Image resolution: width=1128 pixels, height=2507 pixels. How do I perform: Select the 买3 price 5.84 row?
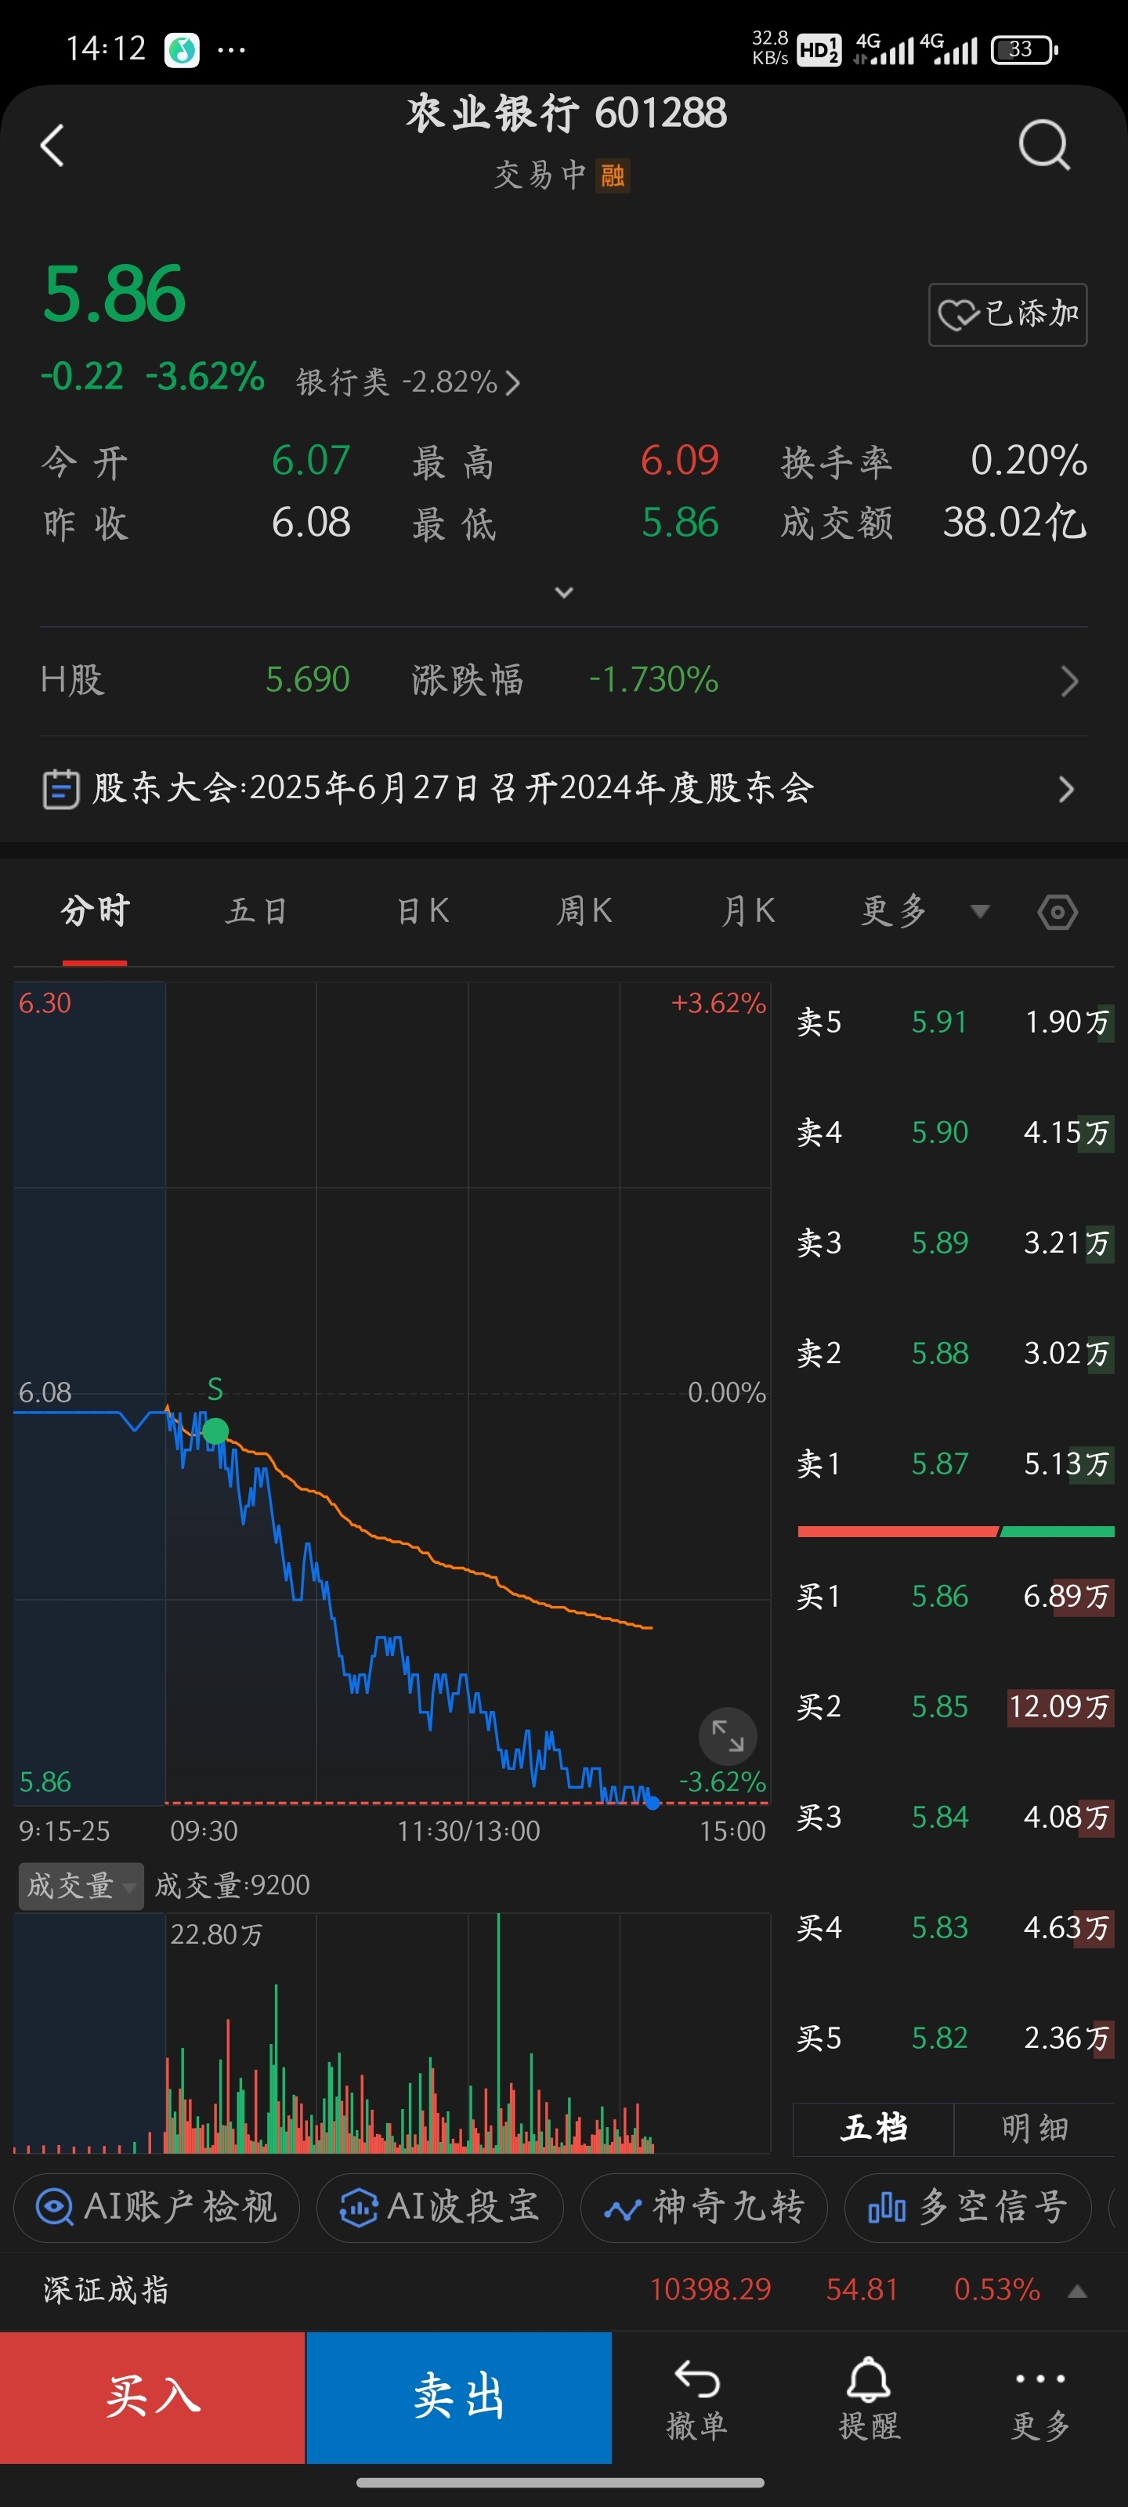(954, 1817)
